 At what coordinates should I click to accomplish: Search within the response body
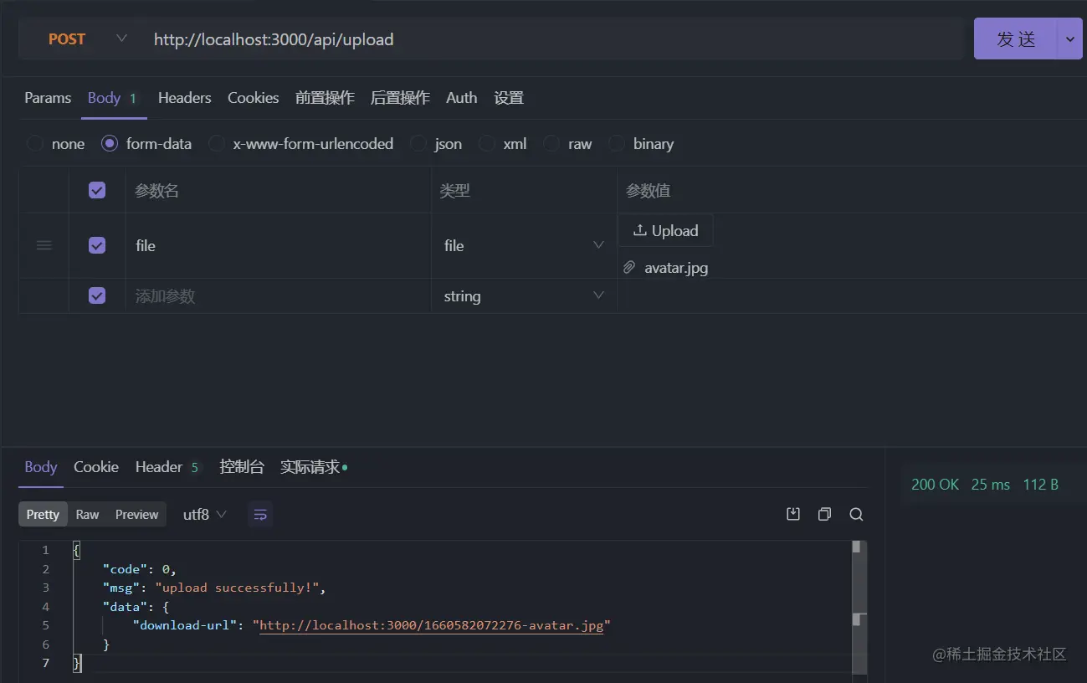[856, 514]
